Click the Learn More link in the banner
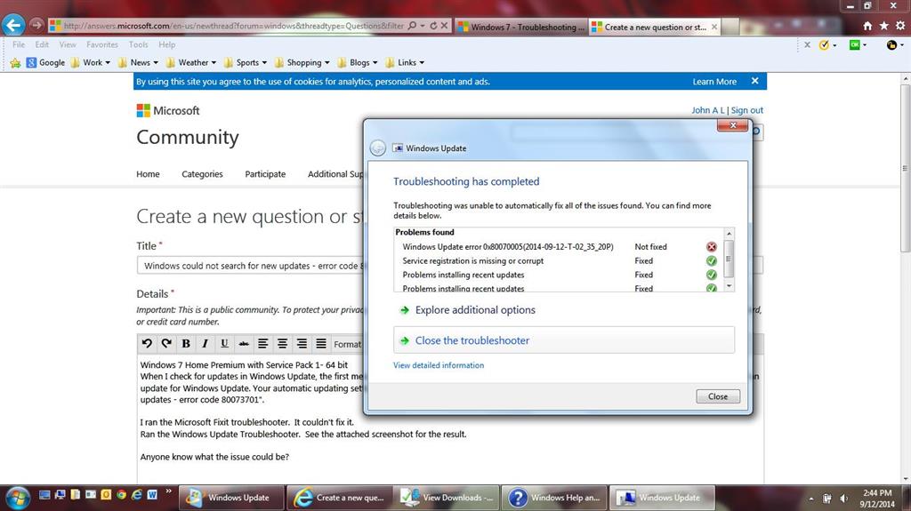911x511 pixels. [714, 82]
